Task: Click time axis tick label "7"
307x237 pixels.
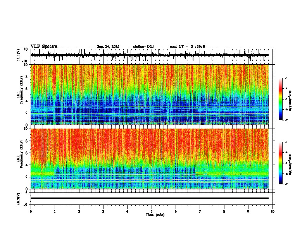Action: [x=200, y=211]
